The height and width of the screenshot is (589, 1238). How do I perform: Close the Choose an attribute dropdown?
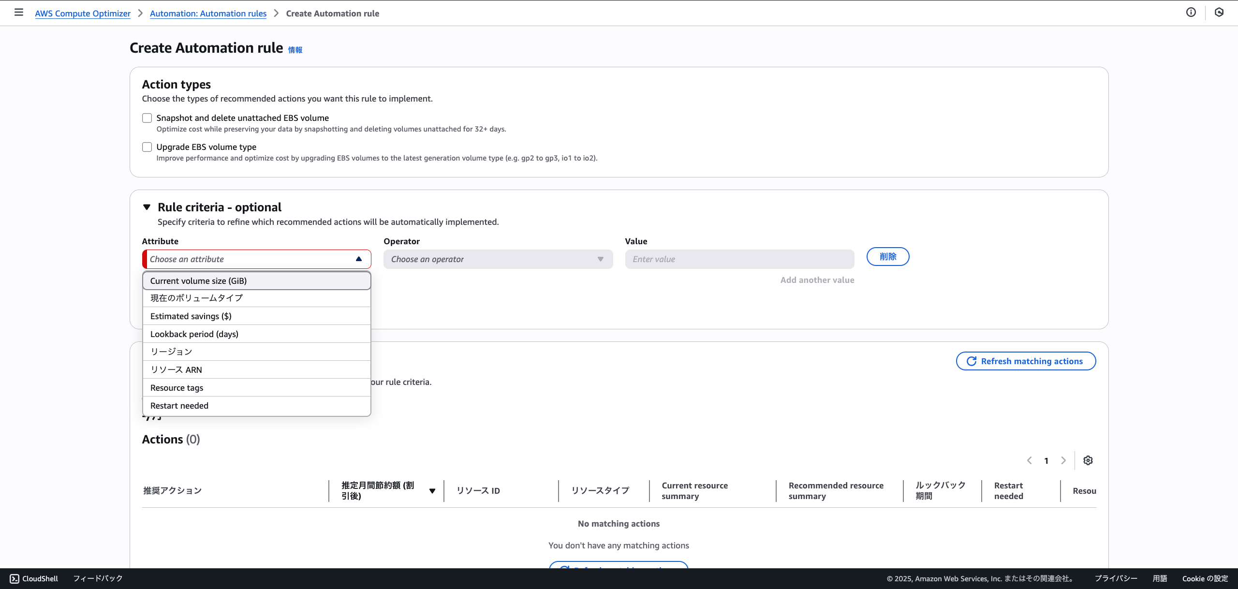358,259
